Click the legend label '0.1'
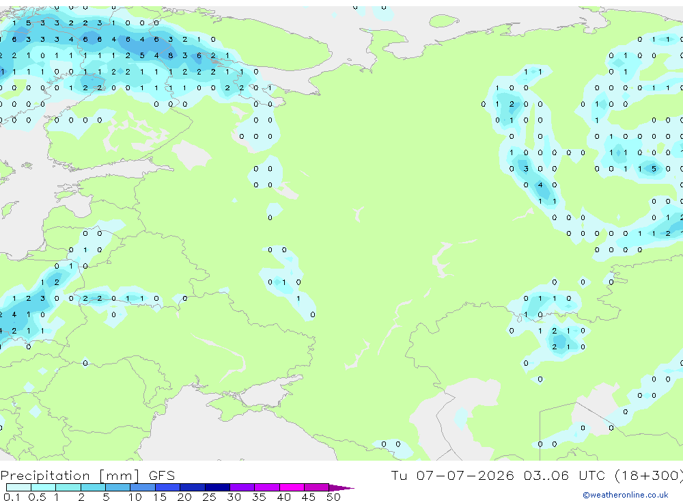This screenshot has width=683, height=501. tap(12, 497)
